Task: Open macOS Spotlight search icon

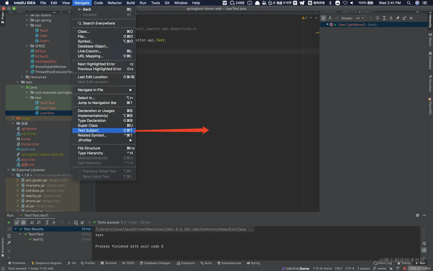Action: pyautogui.click(x=409, y=3)
